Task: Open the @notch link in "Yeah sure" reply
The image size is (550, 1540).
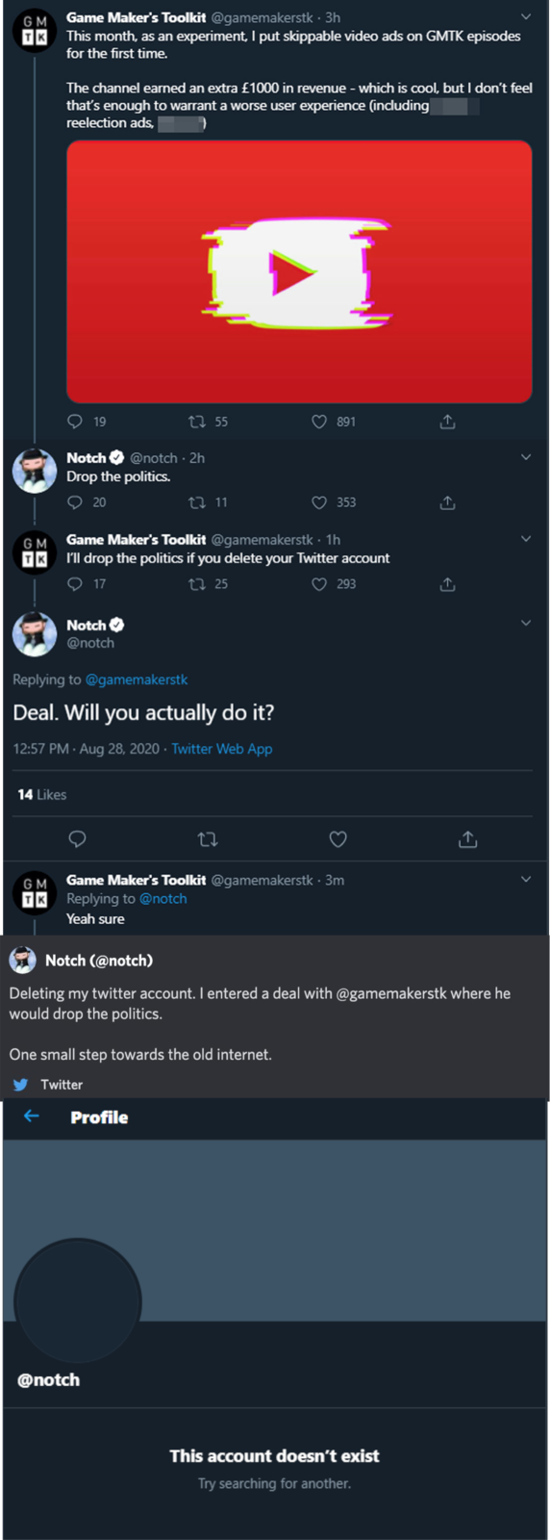Action: point(163,899)
